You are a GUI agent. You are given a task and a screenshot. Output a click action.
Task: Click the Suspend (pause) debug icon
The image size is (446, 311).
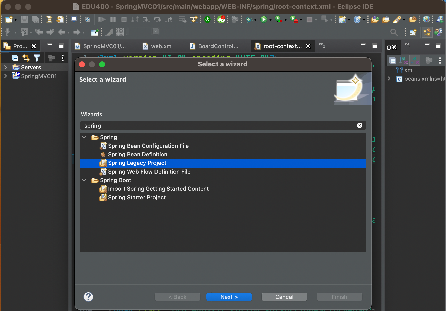tap(113, 19)
